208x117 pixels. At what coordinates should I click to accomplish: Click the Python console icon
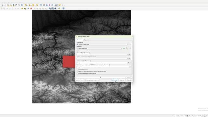pos(59,8)
